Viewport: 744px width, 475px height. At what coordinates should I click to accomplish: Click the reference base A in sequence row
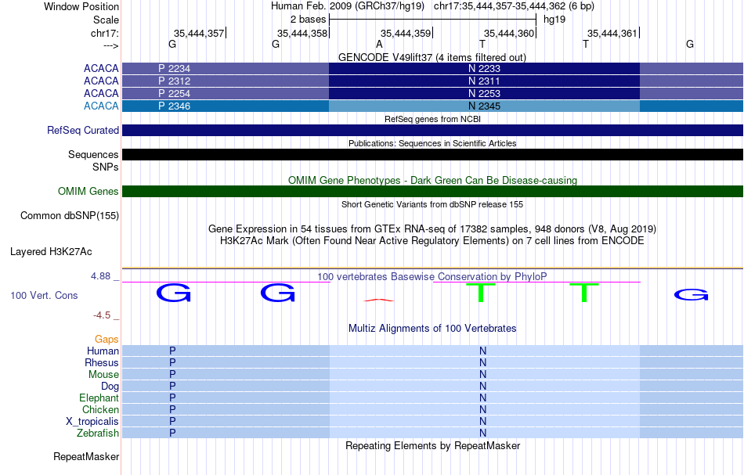coord(379,44)
